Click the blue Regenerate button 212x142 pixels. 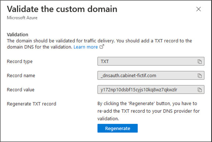(118, 128)
